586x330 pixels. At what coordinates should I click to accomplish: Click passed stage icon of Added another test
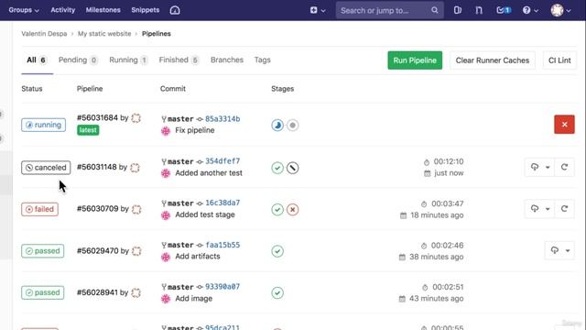tap(277, 168)
